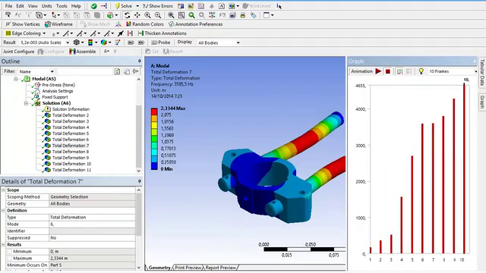Viewport: 486px width, 273px height.
Task: Toggle Thicken Annotations
Action: point(162,33)
